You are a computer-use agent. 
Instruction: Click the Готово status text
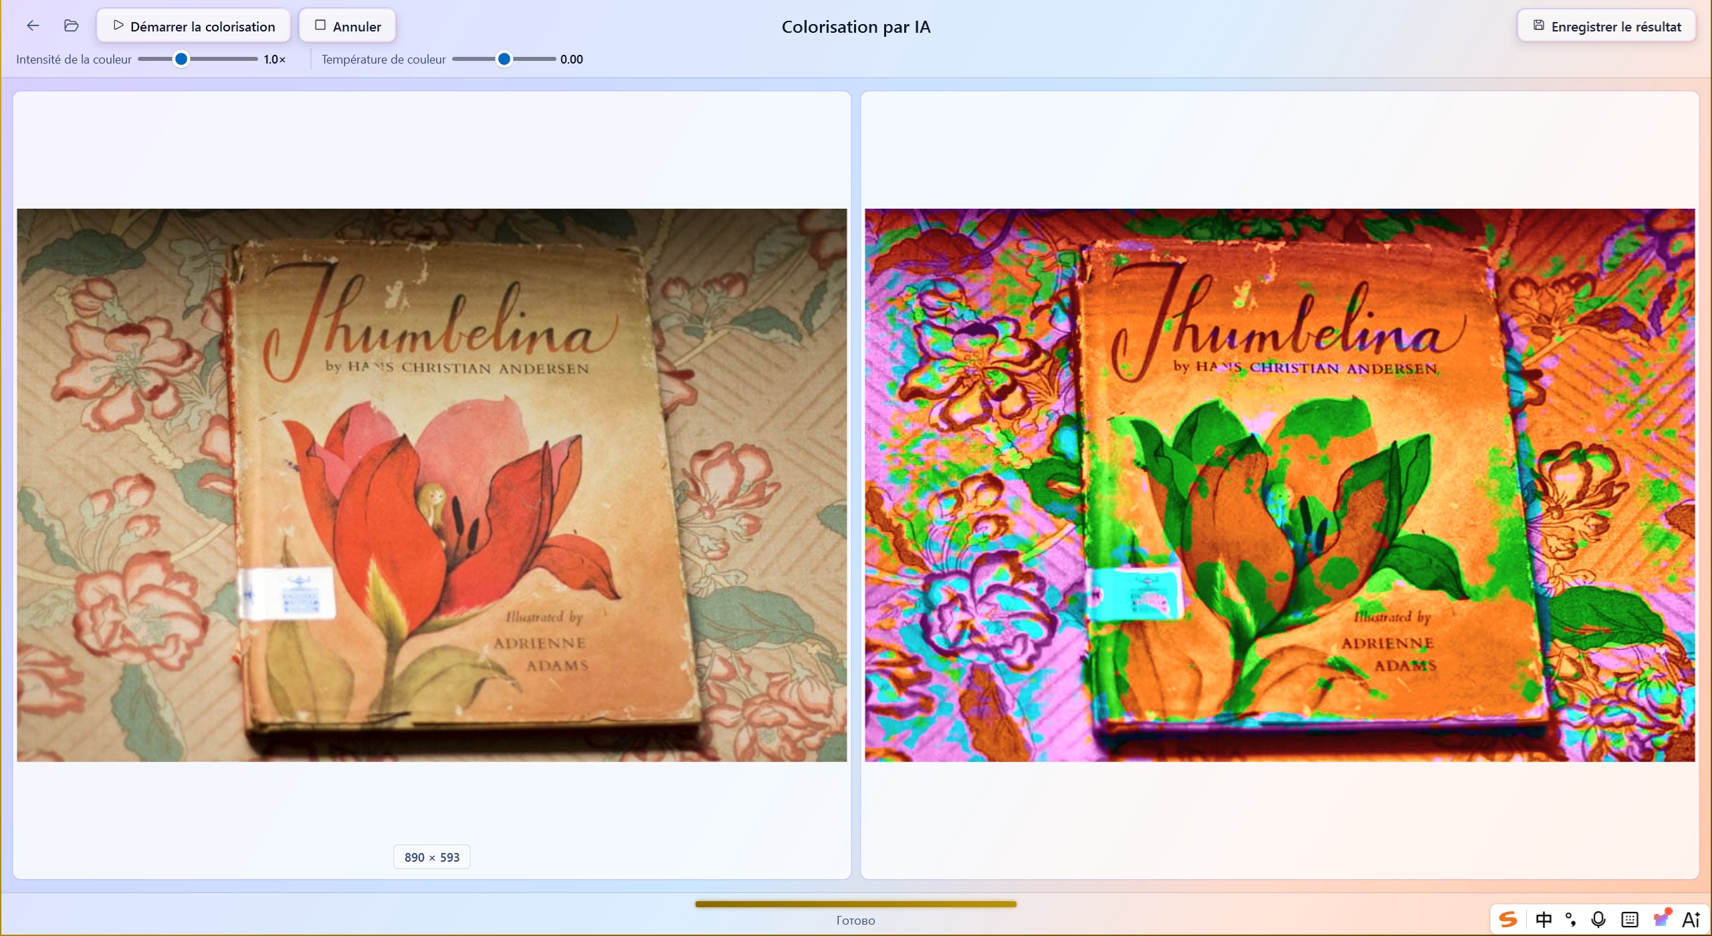[856, 921]
